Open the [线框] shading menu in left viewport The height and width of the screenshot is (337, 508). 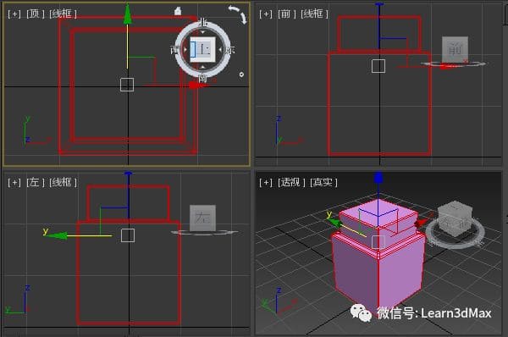63,182
